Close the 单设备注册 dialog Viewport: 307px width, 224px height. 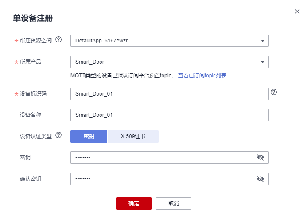[297, 12]
